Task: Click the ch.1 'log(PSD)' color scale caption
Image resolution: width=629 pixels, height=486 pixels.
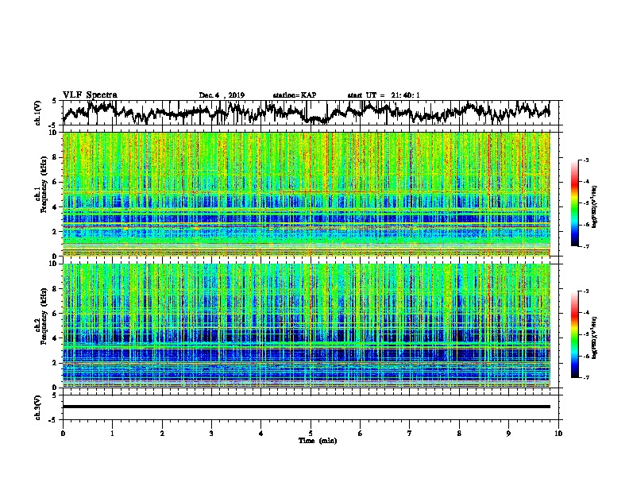Action: [x=595, y=206]
